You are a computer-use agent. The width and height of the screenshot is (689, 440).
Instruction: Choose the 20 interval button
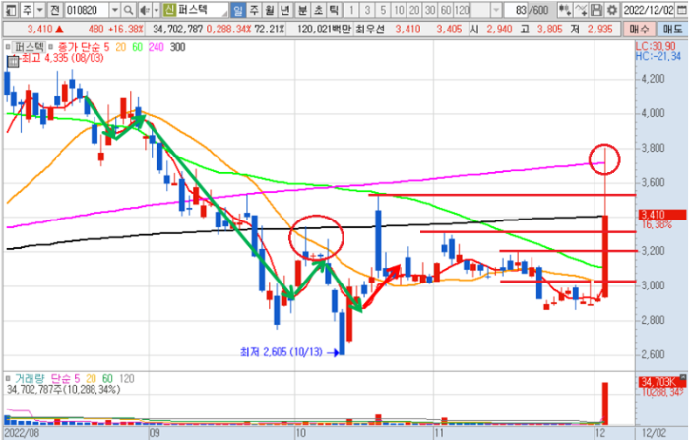point(414,10)
